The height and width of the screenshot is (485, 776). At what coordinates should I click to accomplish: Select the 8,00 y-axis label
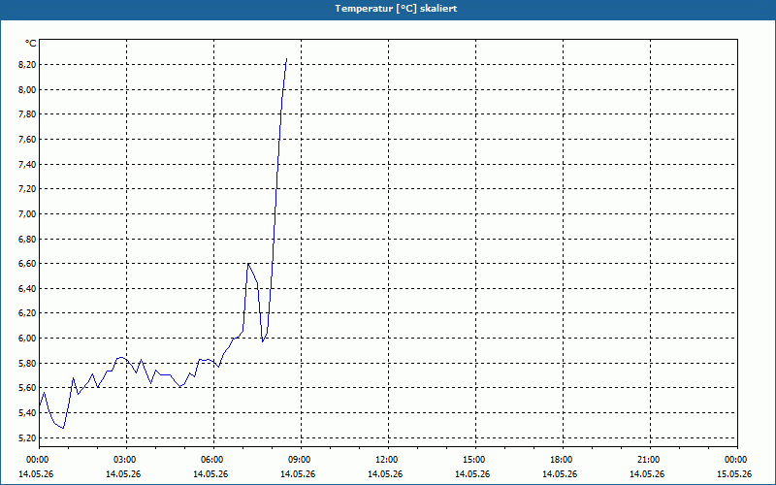(x=27, y=89)
